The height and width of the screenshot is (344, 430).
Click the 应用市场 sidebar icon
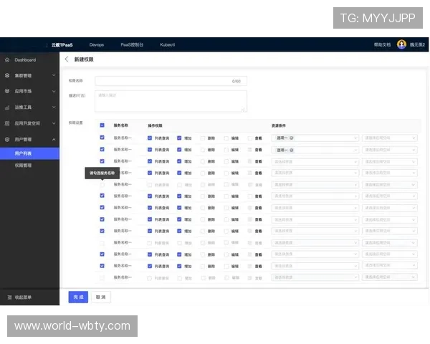coord(7,91)
